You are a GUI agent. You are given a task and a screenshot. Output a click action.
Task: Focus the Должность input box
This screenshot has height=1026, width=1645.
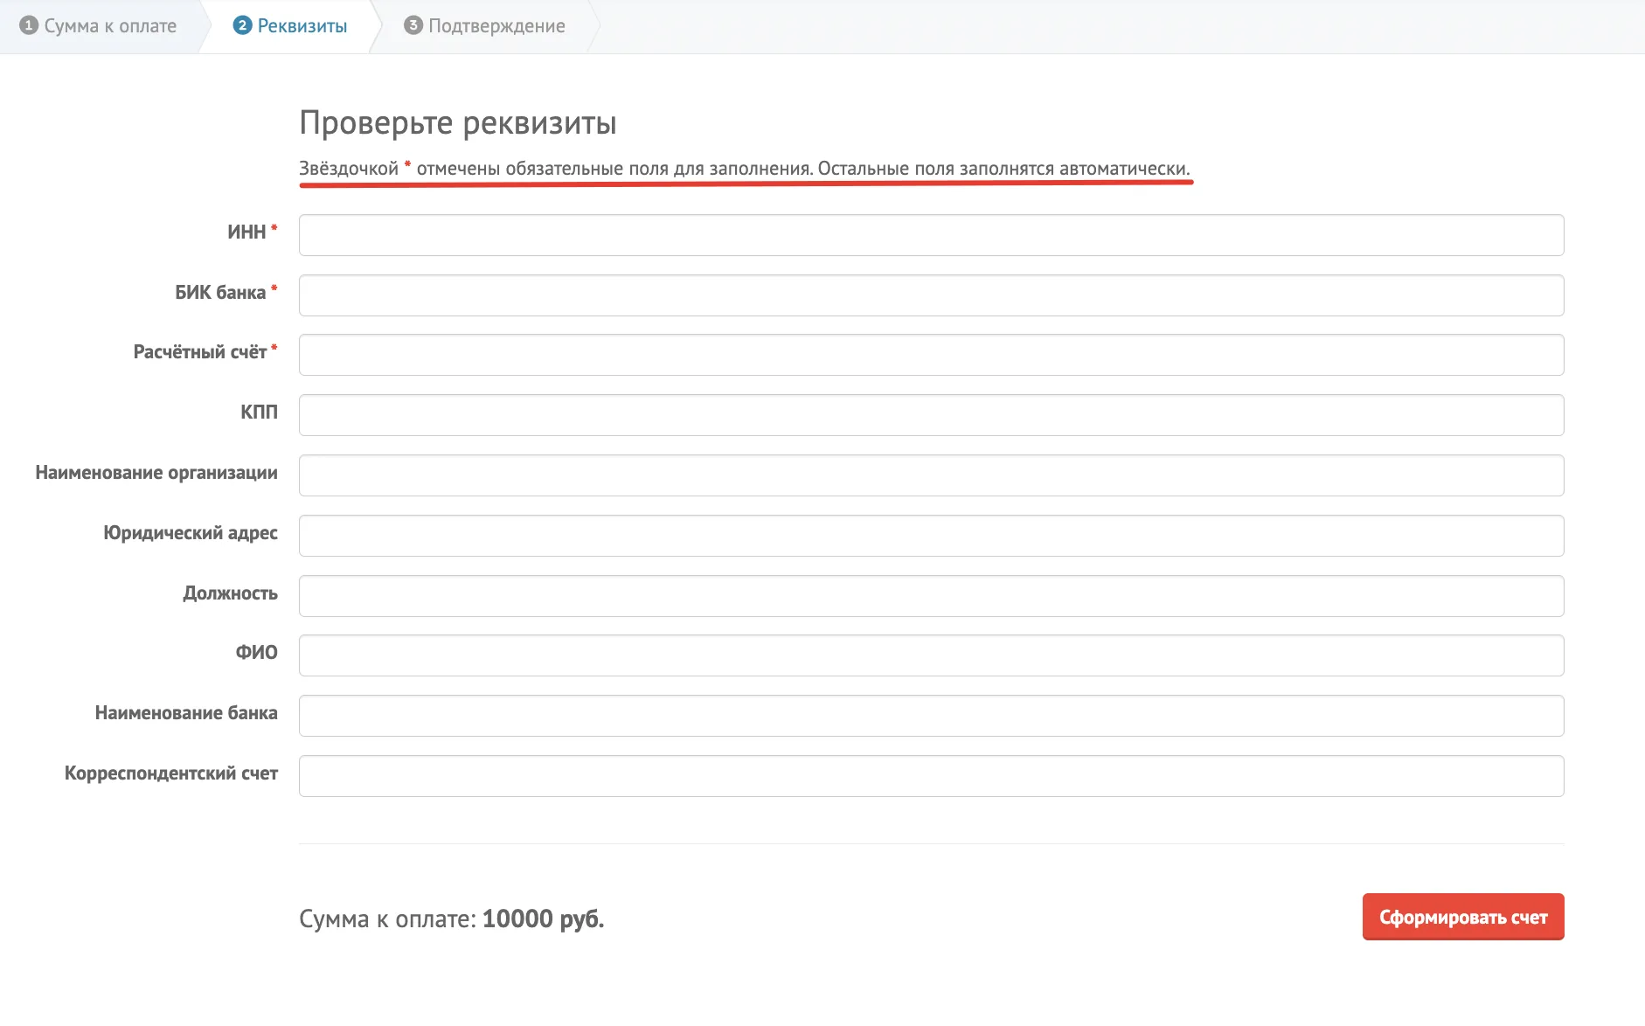coord(931,596)
